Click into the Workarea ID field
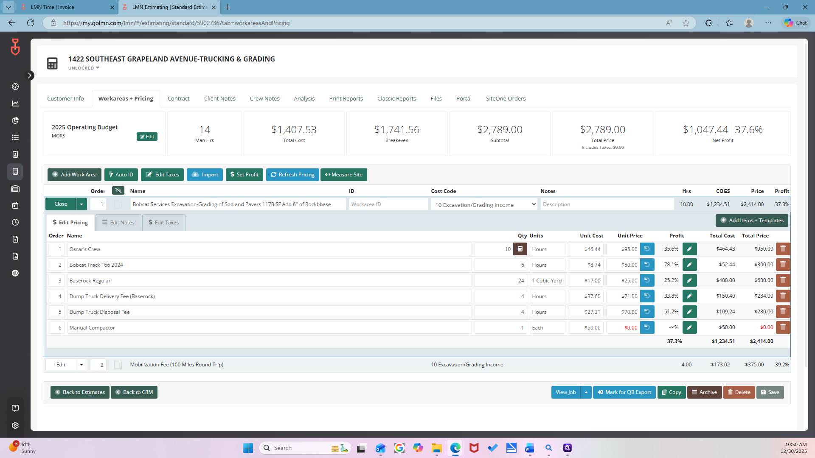Image resolution: width=815 pixels, height=458 pixels. (x=388, y=204)
